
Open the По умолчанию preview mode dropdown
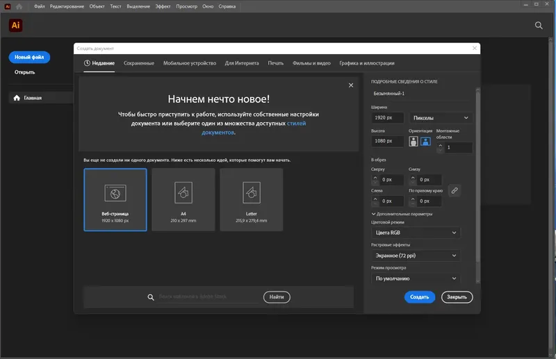[x=416, y=278]
